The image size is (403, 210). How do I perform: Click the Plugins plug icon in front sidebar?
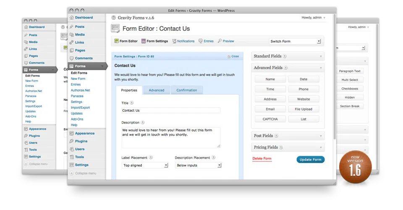coord(71,141)
